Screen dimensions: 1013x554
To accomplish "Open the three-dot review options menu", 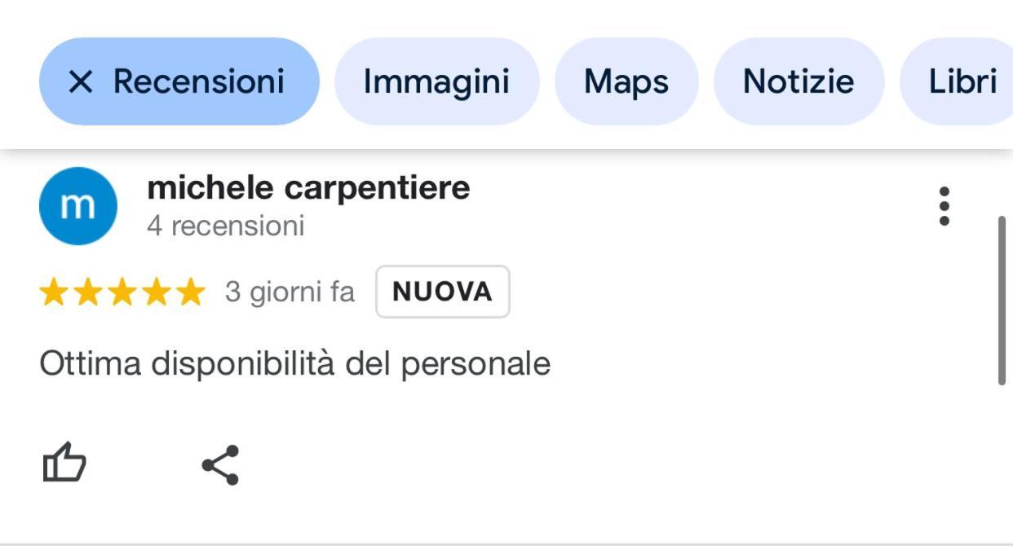I will (x=944, y=206).
